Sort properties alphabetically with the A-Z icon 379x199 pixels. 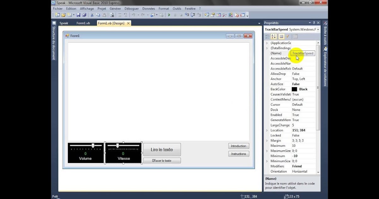[274, 36]
